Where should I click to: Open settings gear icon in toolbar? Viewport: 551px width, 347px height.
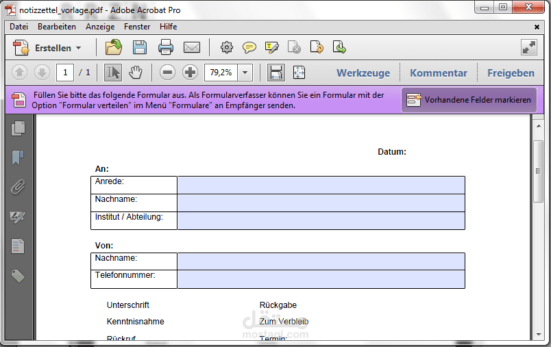point(227,47)
